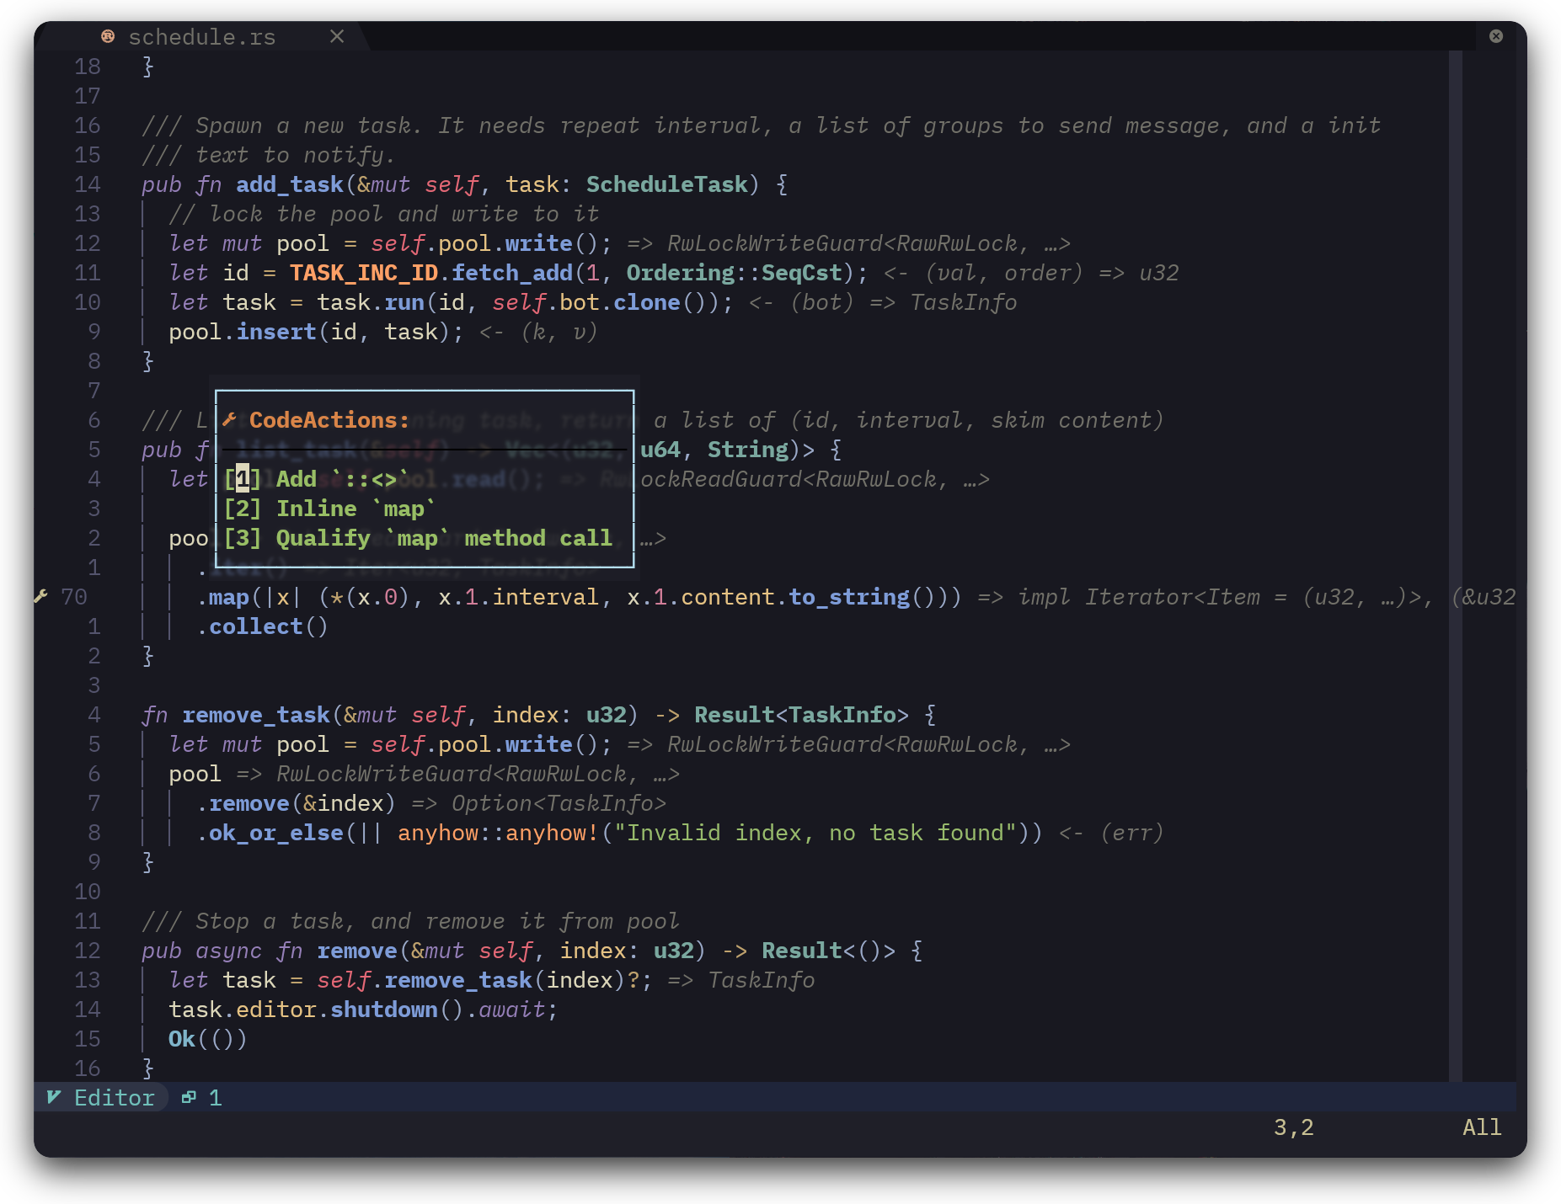Switch to the schedule.rs tab
1561x1204 pixels.
click(202, 37)
